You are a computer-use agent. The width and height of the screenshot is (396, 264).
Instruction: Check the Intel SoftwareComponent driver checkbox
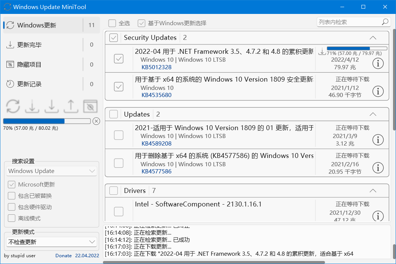click(119, 212)
